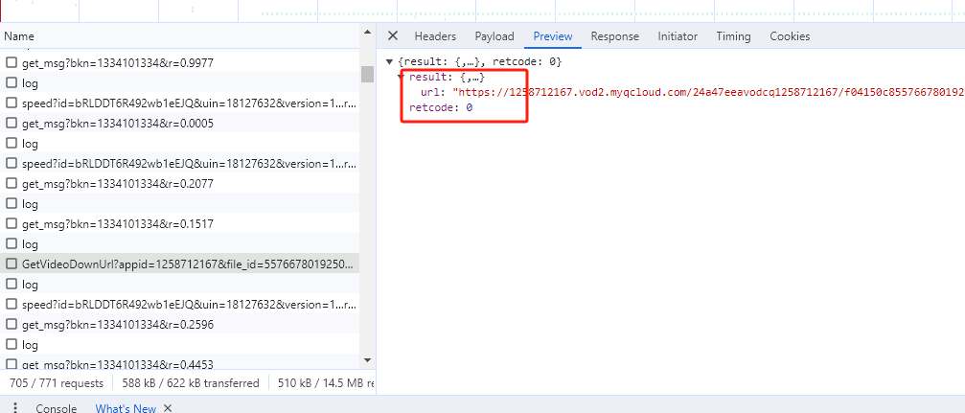965x413 pixels.
Task: Select the What's New drawer tab
Action: (126, 408)
